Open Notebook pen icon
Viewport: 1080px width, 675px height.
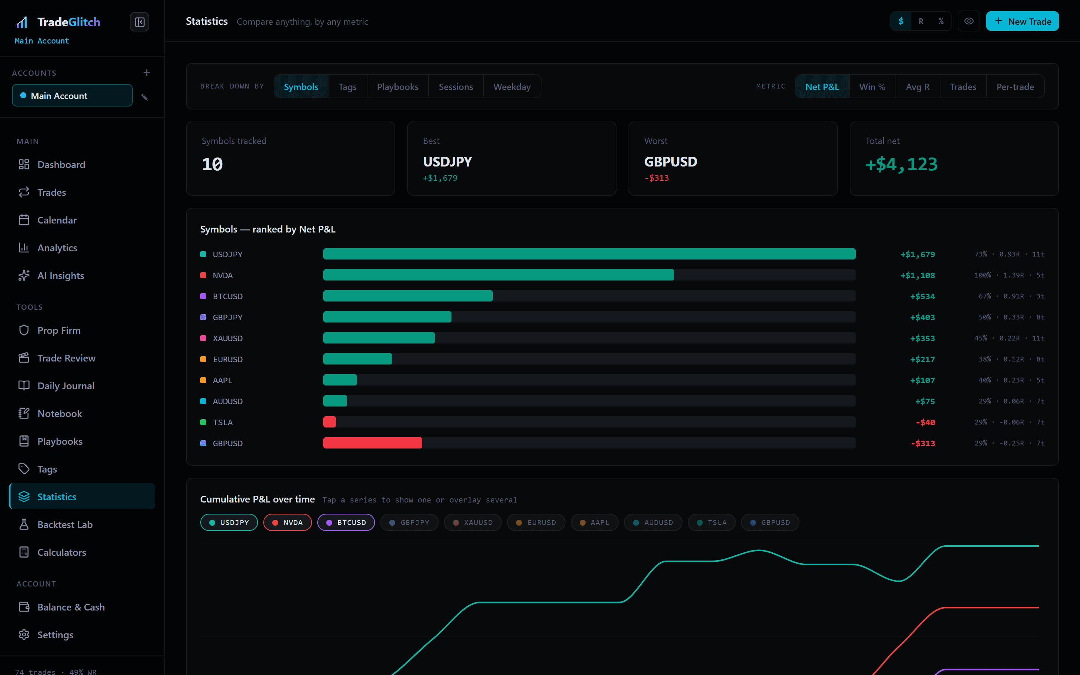click(x=24, y=413)
